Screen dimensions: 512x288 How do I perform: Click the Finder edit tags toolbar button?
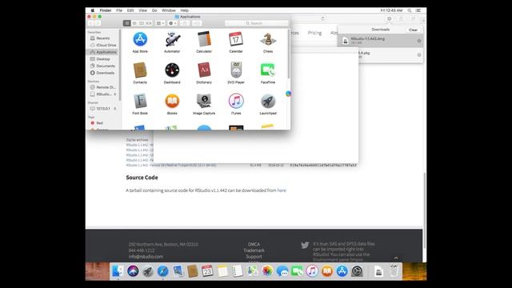pyautogui.click(x=197, y=23)
